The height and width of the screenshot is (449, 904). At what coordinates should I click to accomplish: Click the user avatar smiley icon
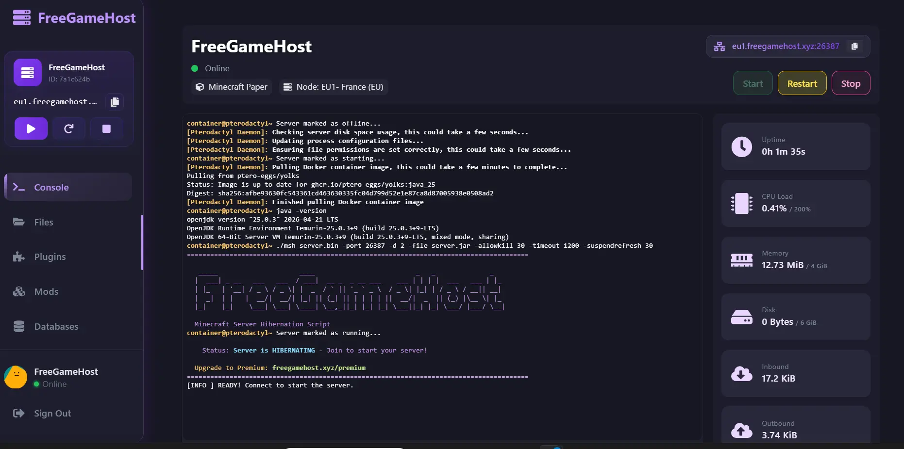(16, 377)
